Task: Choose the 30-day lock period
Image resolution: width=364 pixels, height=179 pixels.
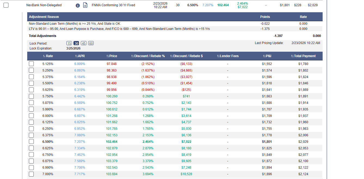Action: click(76, 43)
